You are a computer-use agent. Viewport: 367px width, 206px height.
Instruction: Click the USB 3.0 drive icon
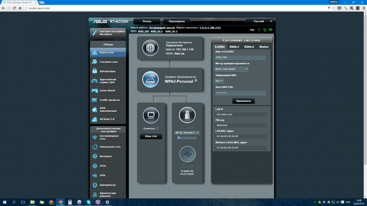coord(187,115)
